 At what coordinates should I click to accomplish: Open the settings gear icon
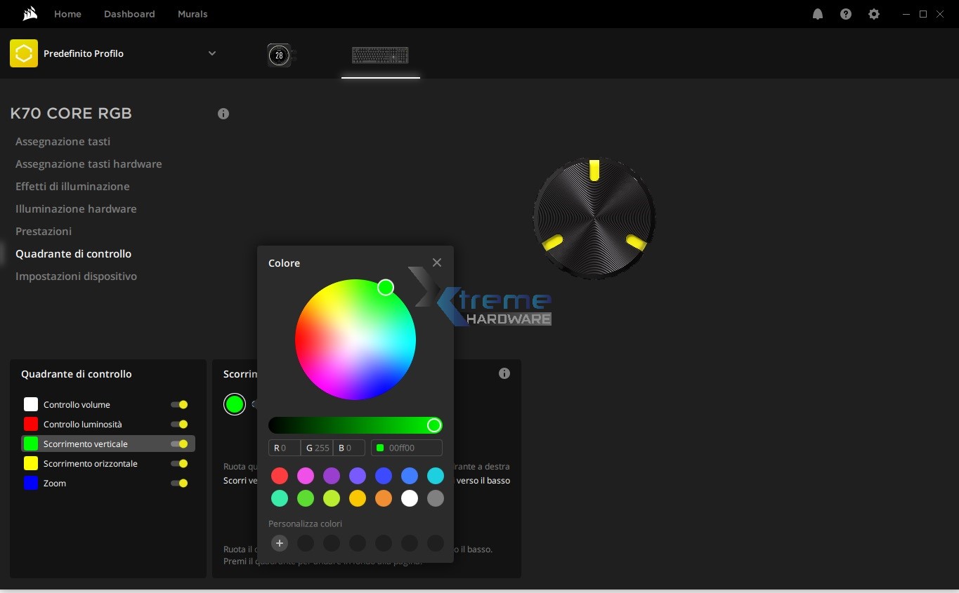coord(874,14)
